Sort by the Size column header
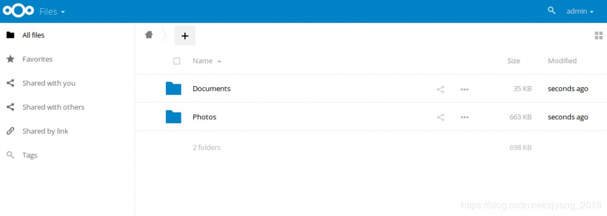607x216 pixels. click(x=513, y=61)
